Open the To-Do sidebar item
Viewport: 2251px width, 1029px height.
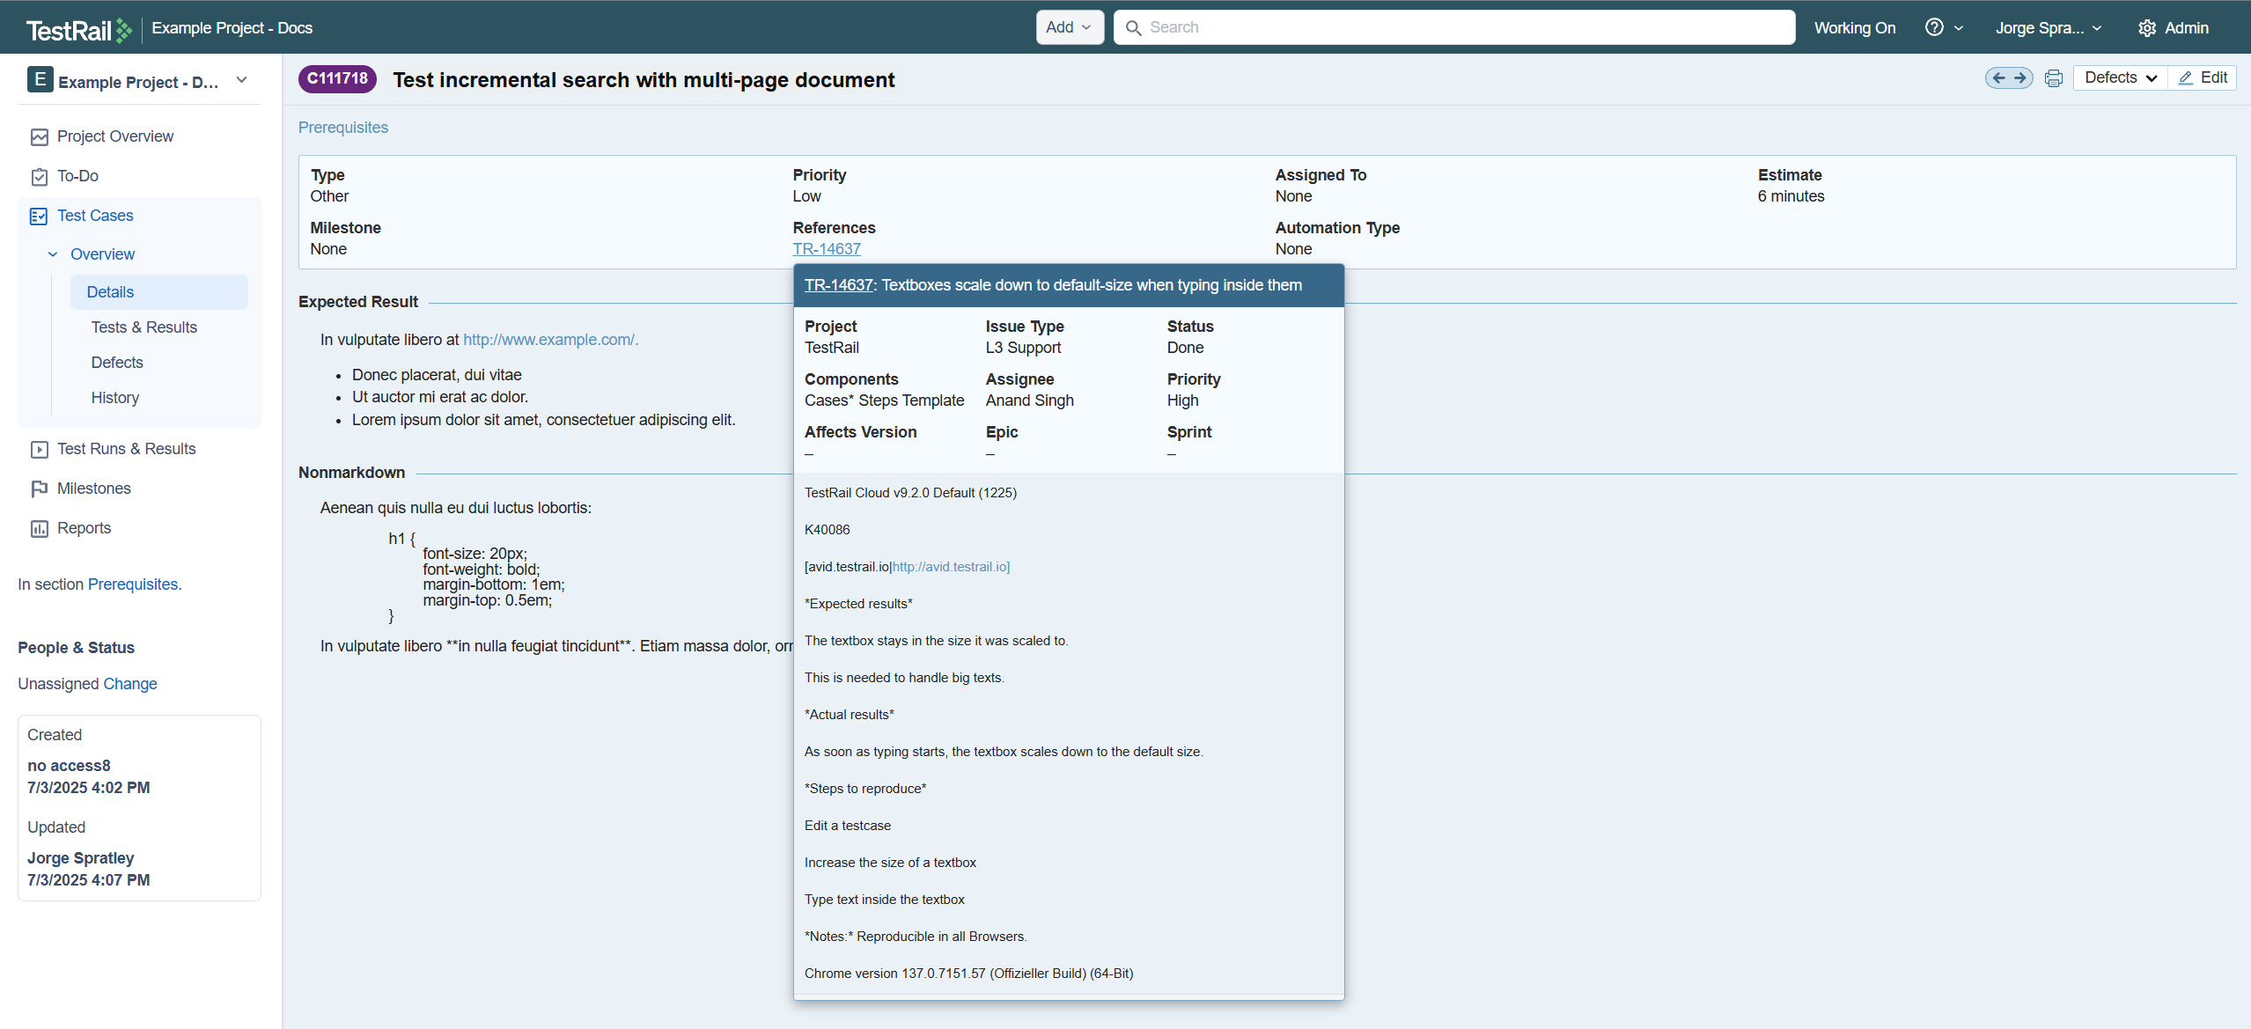click(77, 176)
